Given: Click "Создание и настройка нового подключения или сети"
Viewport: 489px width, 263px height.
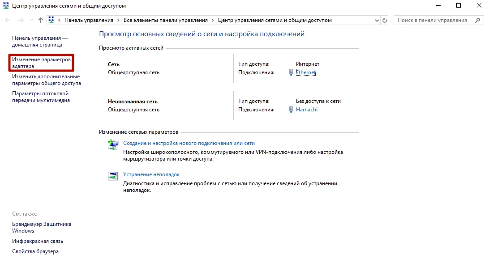Looking at the screenshot, I should 189,143.
